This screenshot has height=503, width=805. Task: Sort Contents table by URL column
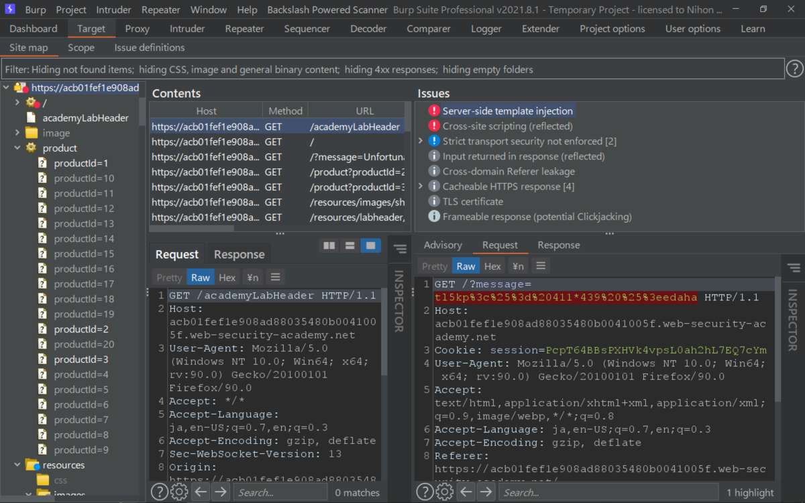tap(356, 111)
